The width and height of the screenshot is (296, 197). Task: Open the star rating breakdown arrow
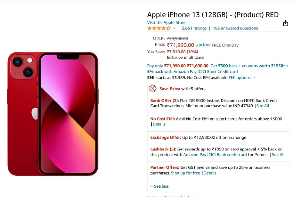(174, 28)
